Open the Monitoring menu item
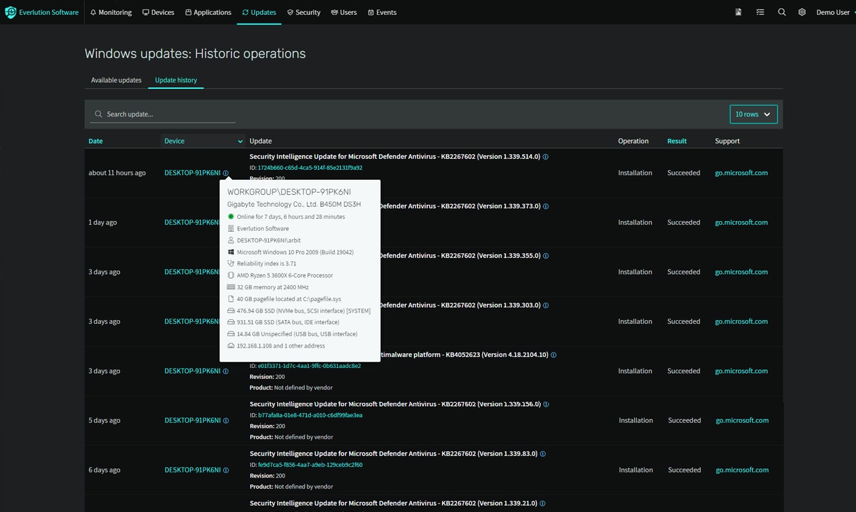This screenshot has height=512, width=856. 111,12
